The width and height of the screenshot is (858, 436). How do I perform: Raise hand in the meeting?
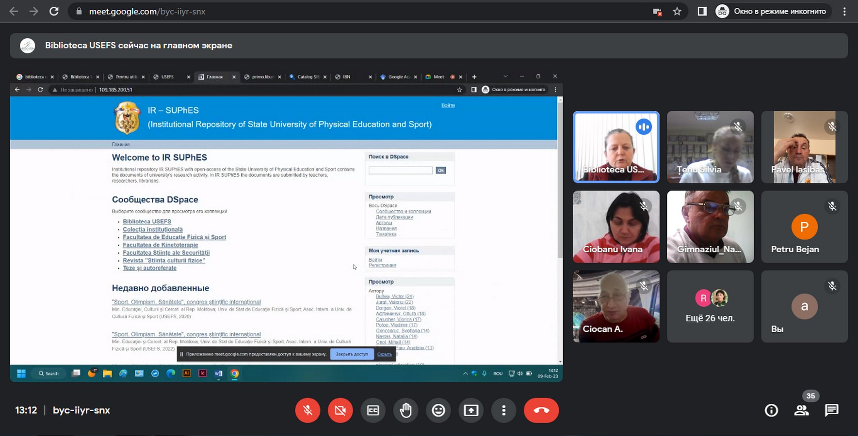coord(405,410)
